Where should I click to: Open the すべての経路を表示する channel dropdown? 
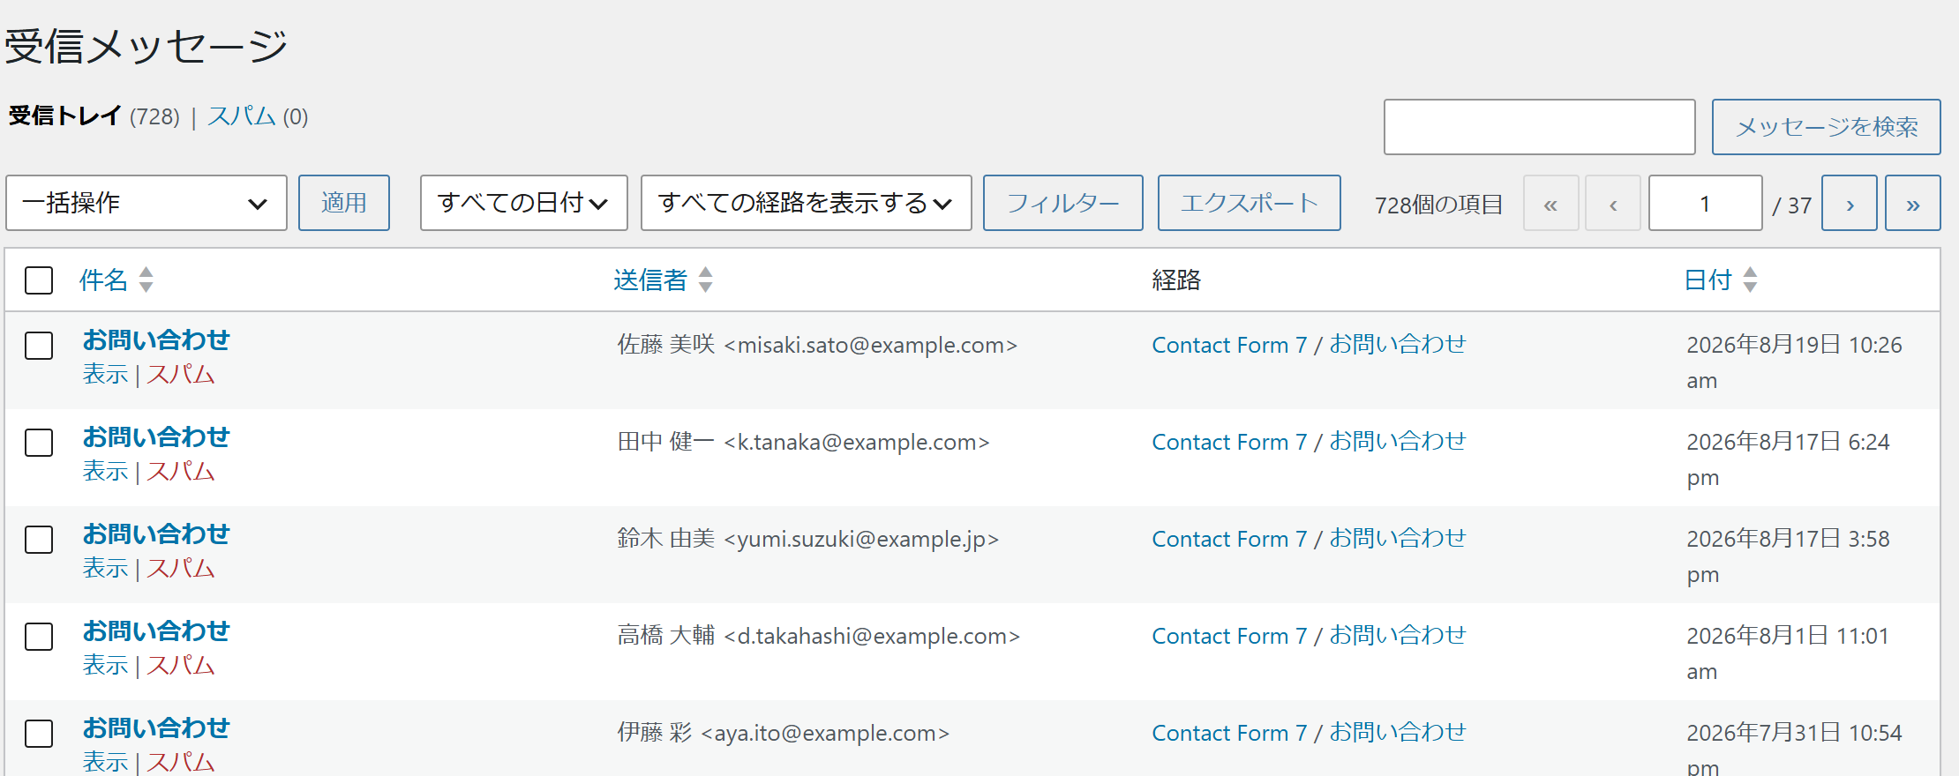[x=807, y=203]
